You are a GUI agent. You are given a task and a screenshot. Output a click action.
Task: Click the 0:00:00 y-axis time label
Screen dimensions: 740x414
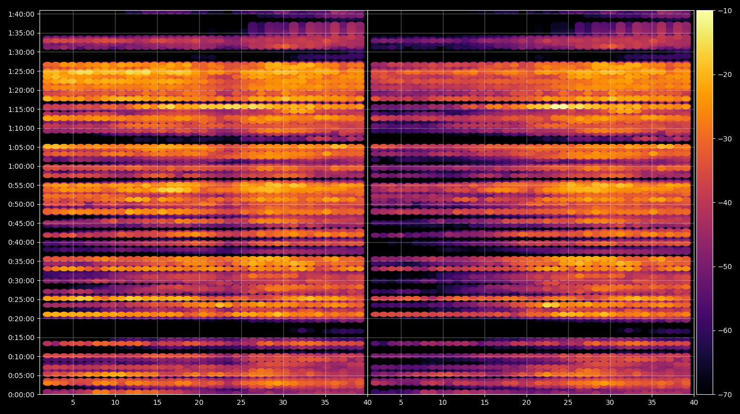21,395
